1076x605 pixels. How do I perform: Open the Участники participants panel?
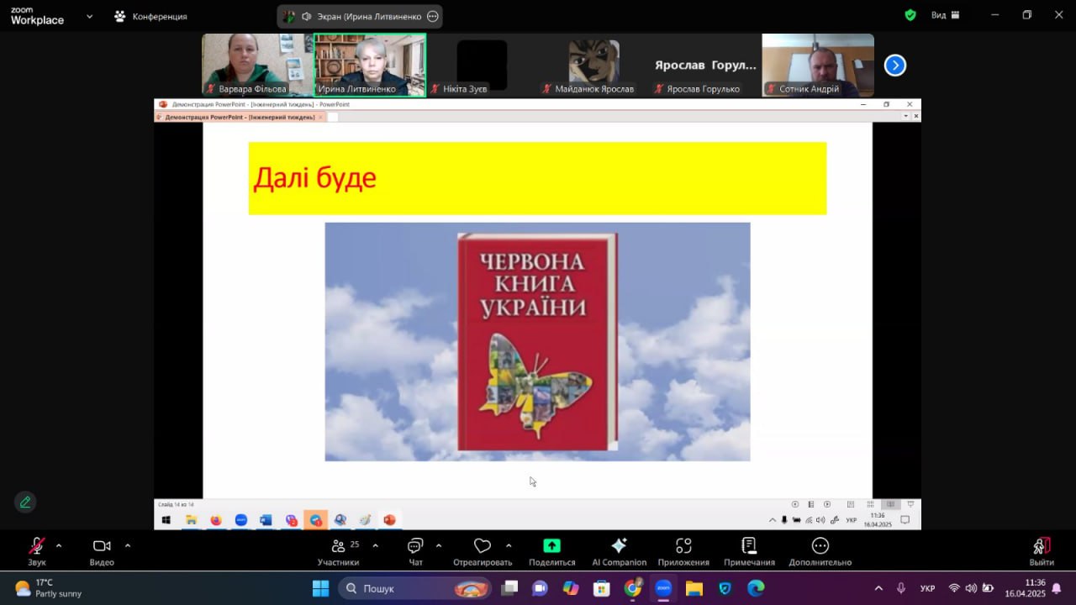pyautogui.click(x=339, y=551)
